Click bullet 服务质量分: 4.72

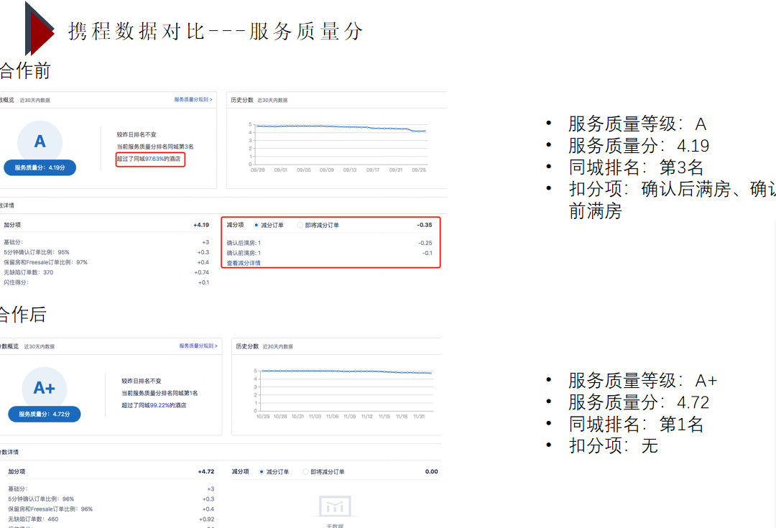[639, 402]
